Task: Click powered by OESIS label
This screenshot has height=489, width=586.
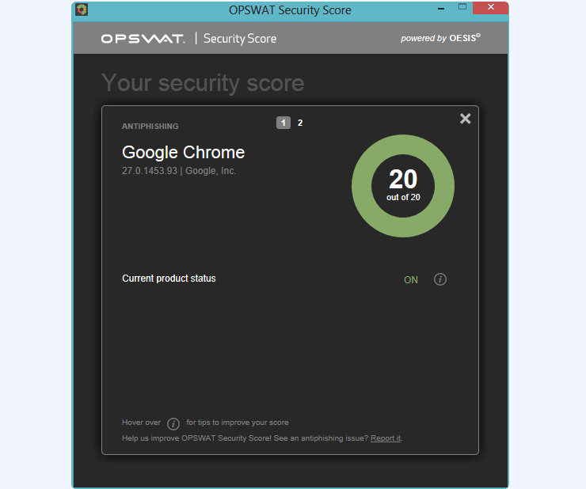Action: pyautogui.click(x=440, y=38)
